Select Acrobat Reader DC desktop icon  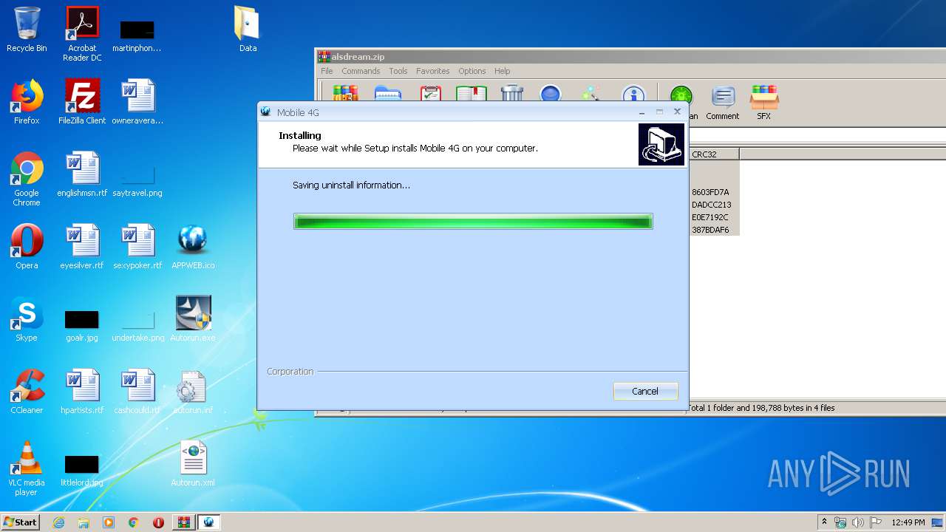82,34
